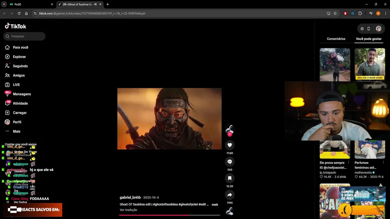
Task: Save the video with the bookmark icon
Action: coord(230,178)
